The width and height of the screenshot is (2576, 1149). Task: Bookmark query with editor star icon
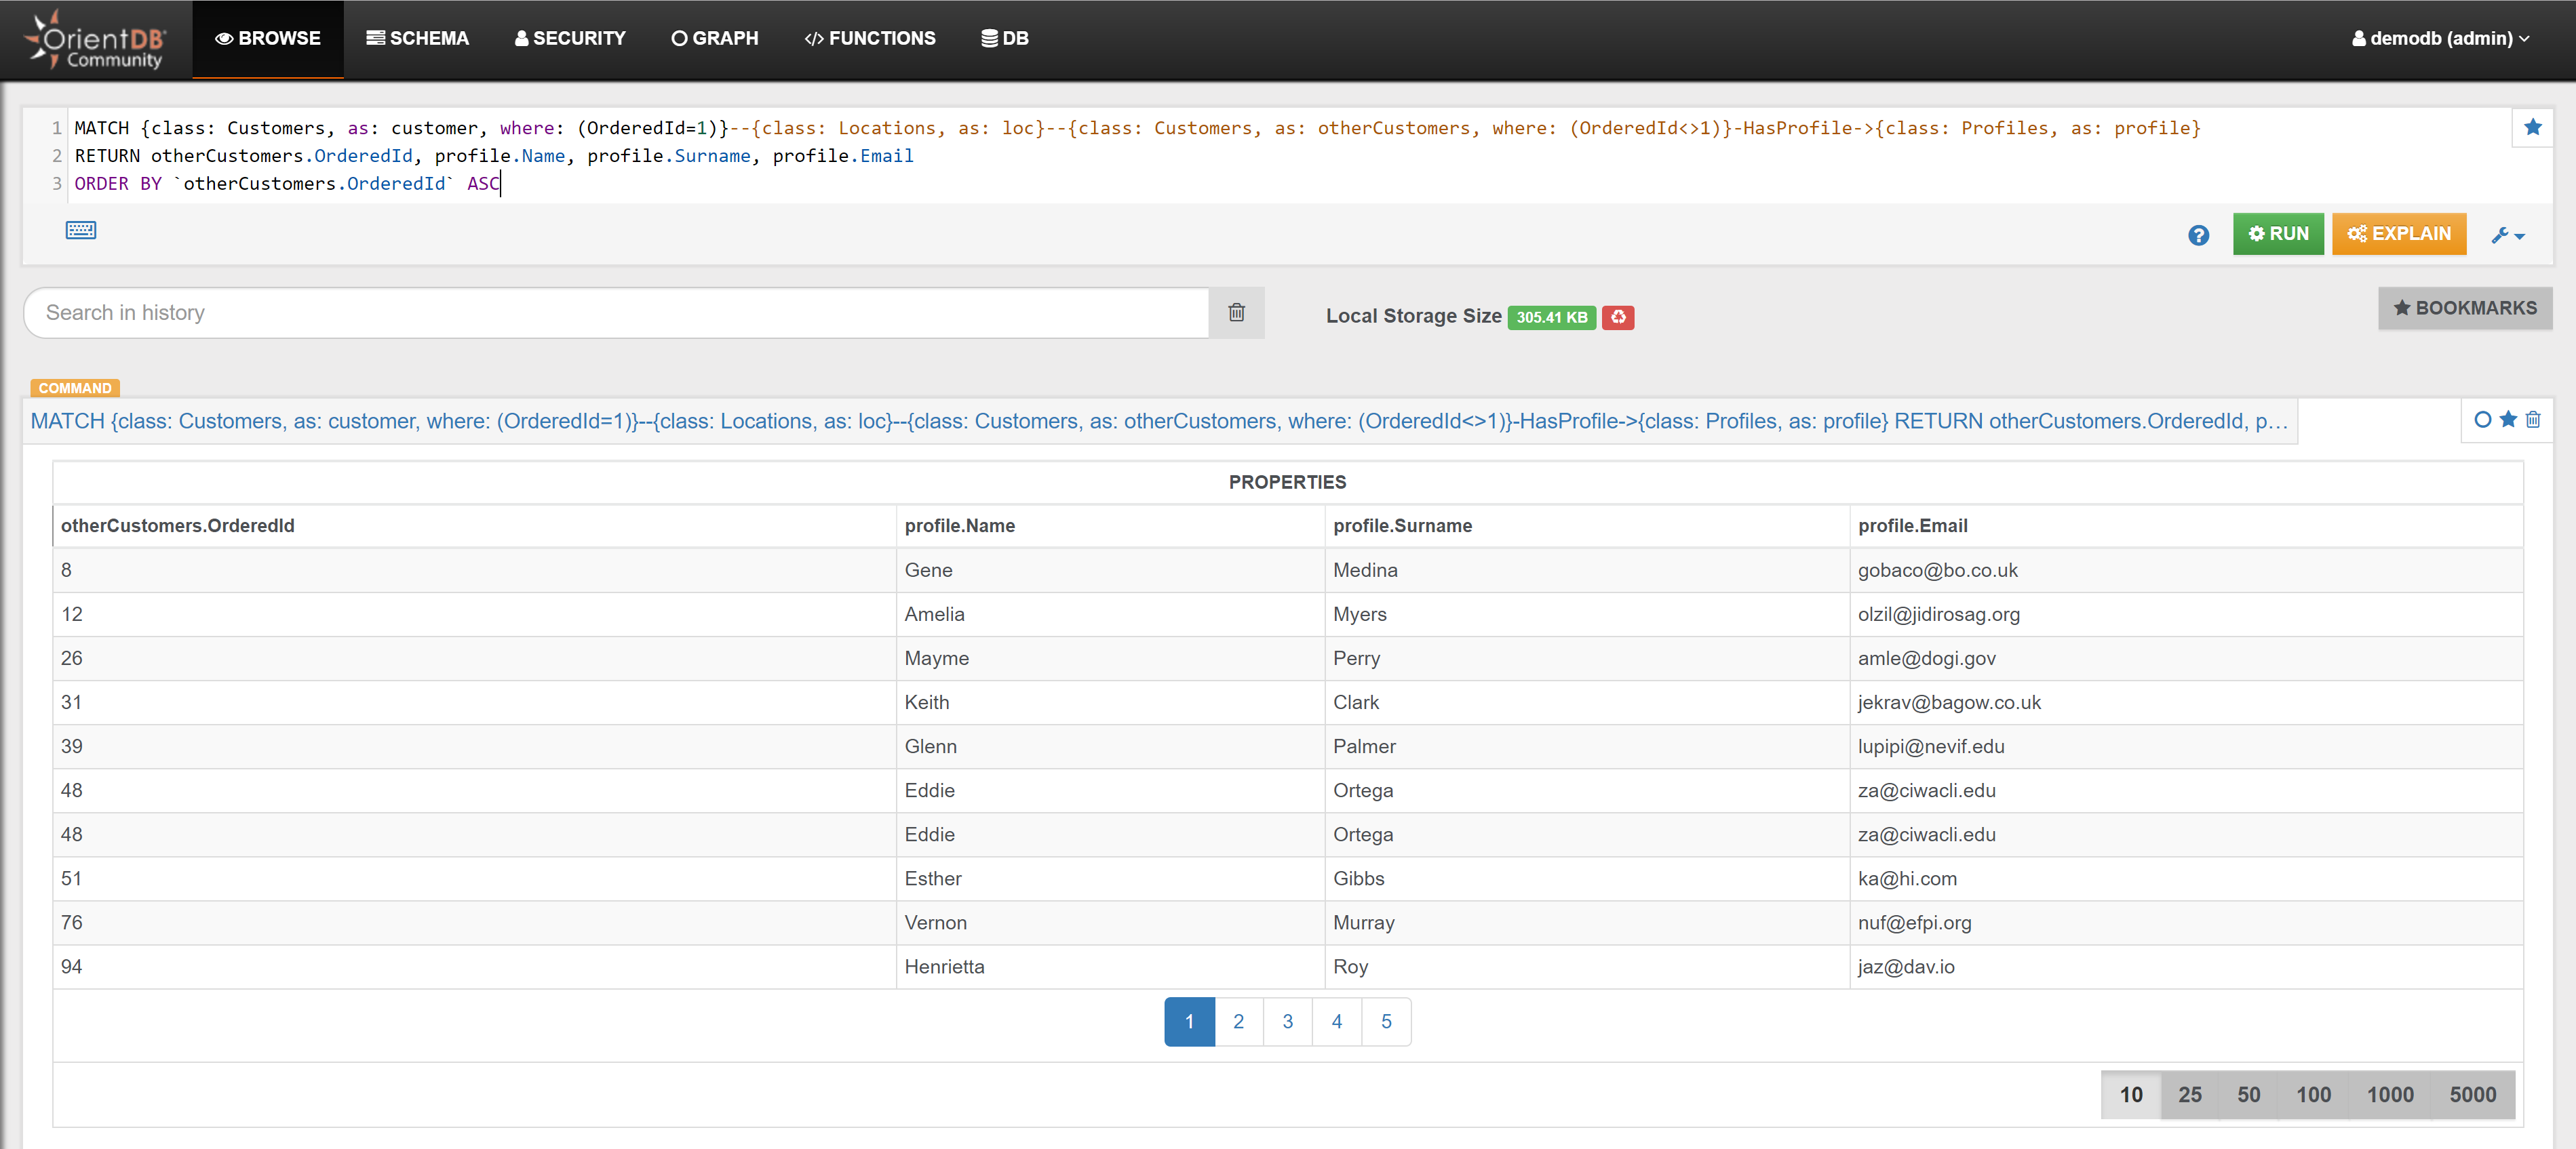pos(2532,127)
